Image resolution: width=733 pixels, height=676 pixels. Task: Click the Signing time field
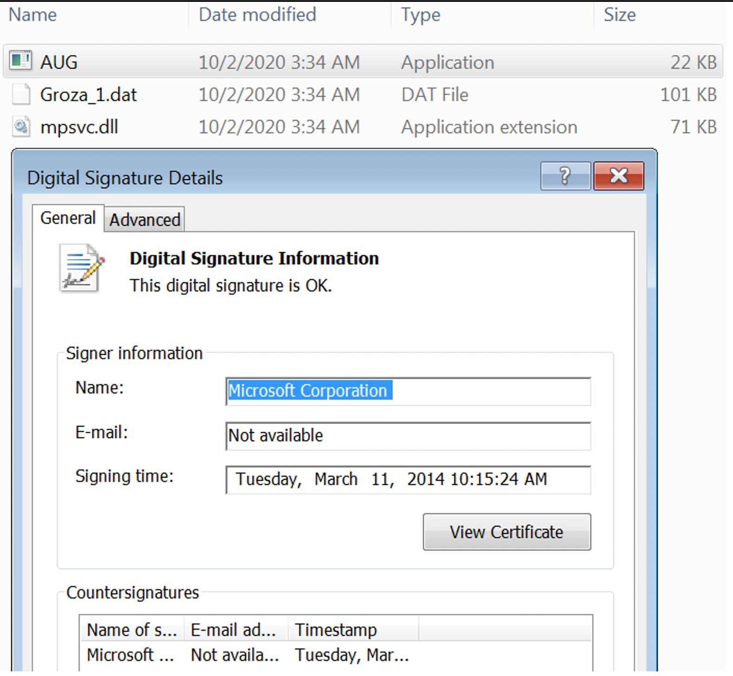[x=408, y=479]
